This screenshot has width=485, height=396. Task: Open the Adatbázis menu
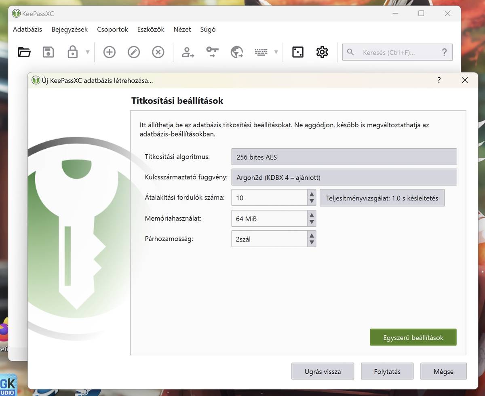pyautogui.click(x=27, y=29)
